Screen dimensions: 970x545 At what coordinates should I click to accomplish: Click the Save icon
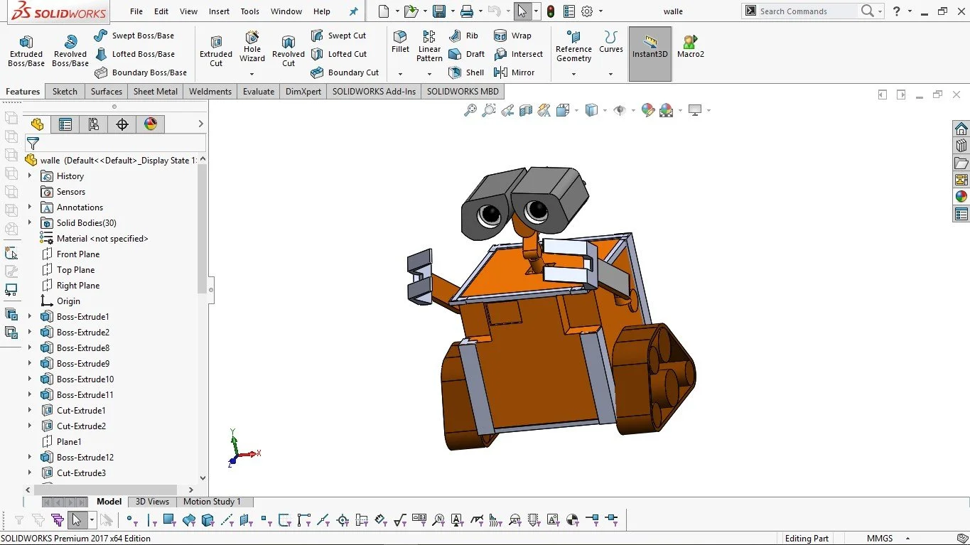pos(439,11)
